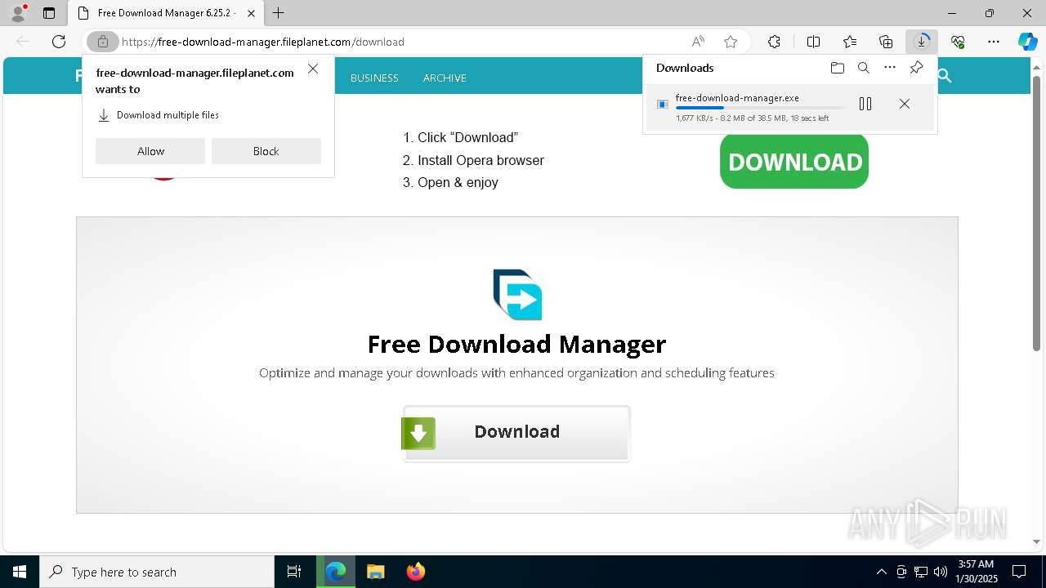The width and height of the screenshot is (1046, 588).
Task: Click the green DOWNLOAD button
Action: [x=794, y=162]
